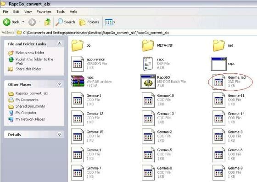Click the app.version file name label
257x182 pixels.
click(x=96, y=59)
